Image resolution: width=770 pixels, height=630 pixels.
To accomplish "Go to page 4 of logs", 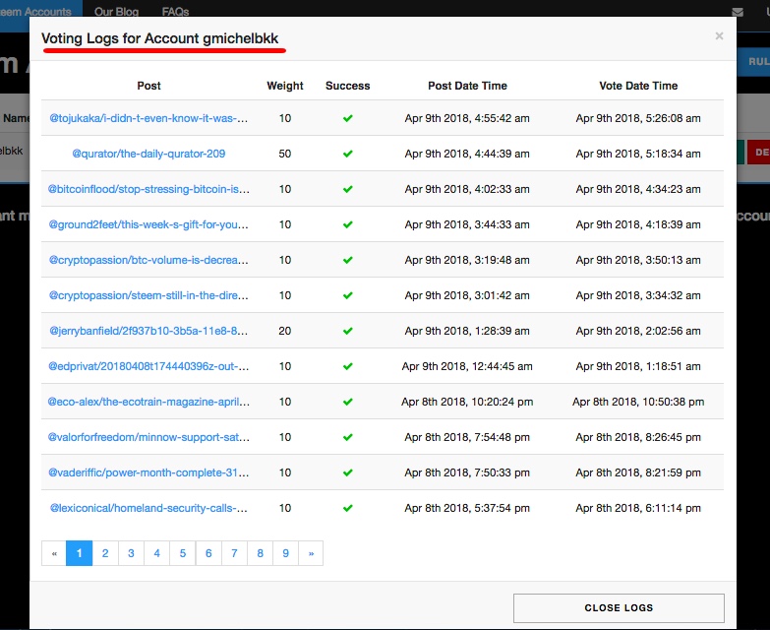I will point(156,553).
